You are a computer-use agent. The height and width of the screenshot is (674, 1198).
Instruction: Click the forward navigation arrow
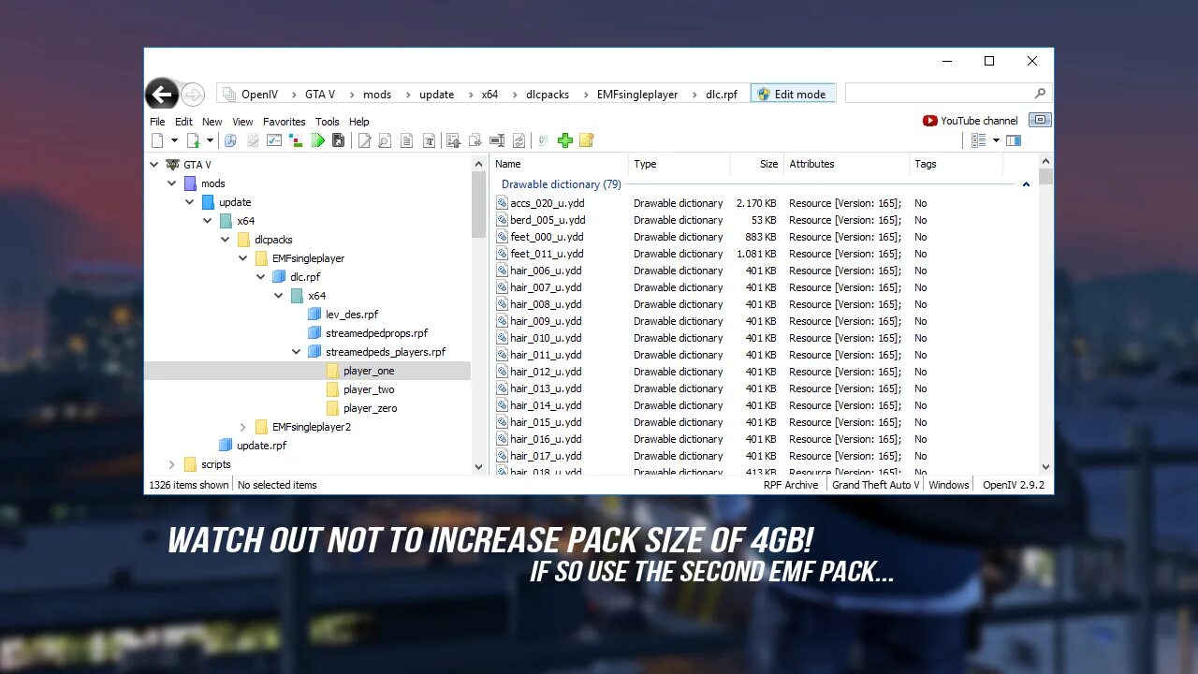[192, 94]
